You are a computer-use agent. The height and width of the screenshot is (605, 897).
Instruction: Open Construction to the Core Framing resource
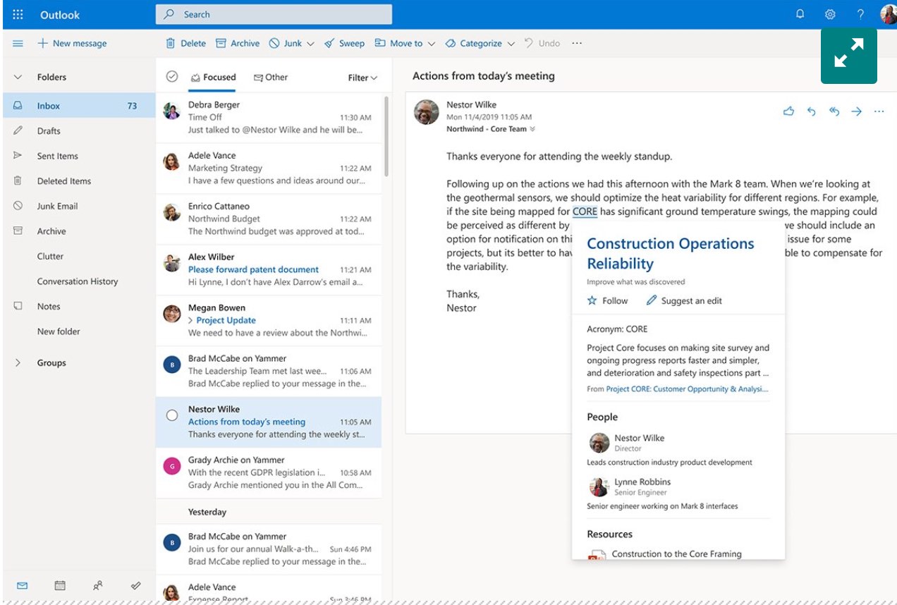[676, 554]
